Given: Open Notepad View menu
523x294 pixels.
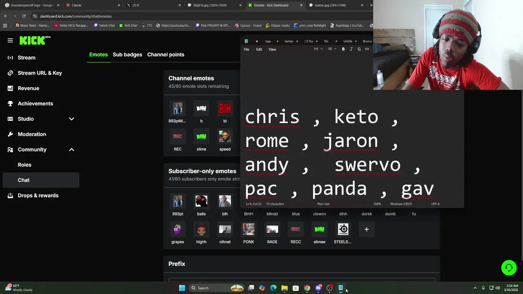Looking at the screenshot, I should [x=272, y=49].
